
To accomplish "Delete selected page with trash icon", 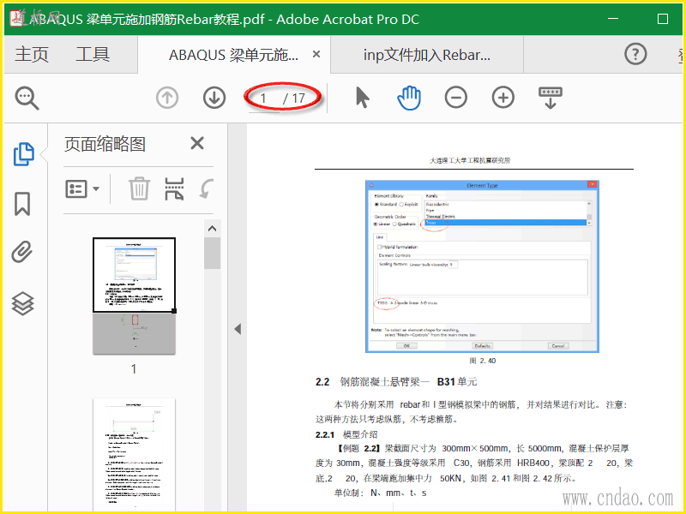I will coord(139,188).
